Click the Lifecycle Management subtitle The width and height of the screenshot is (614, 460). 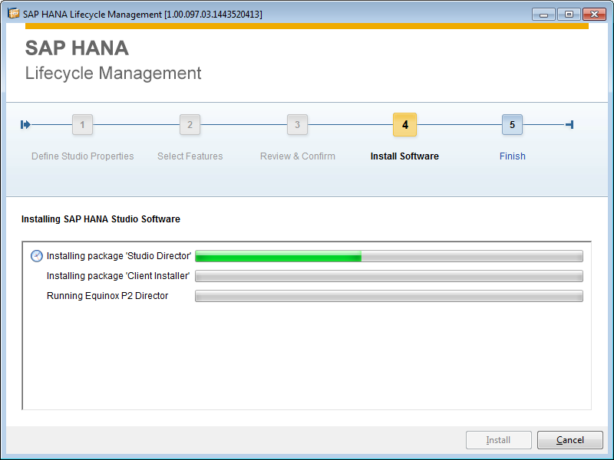tap(113, 73)
